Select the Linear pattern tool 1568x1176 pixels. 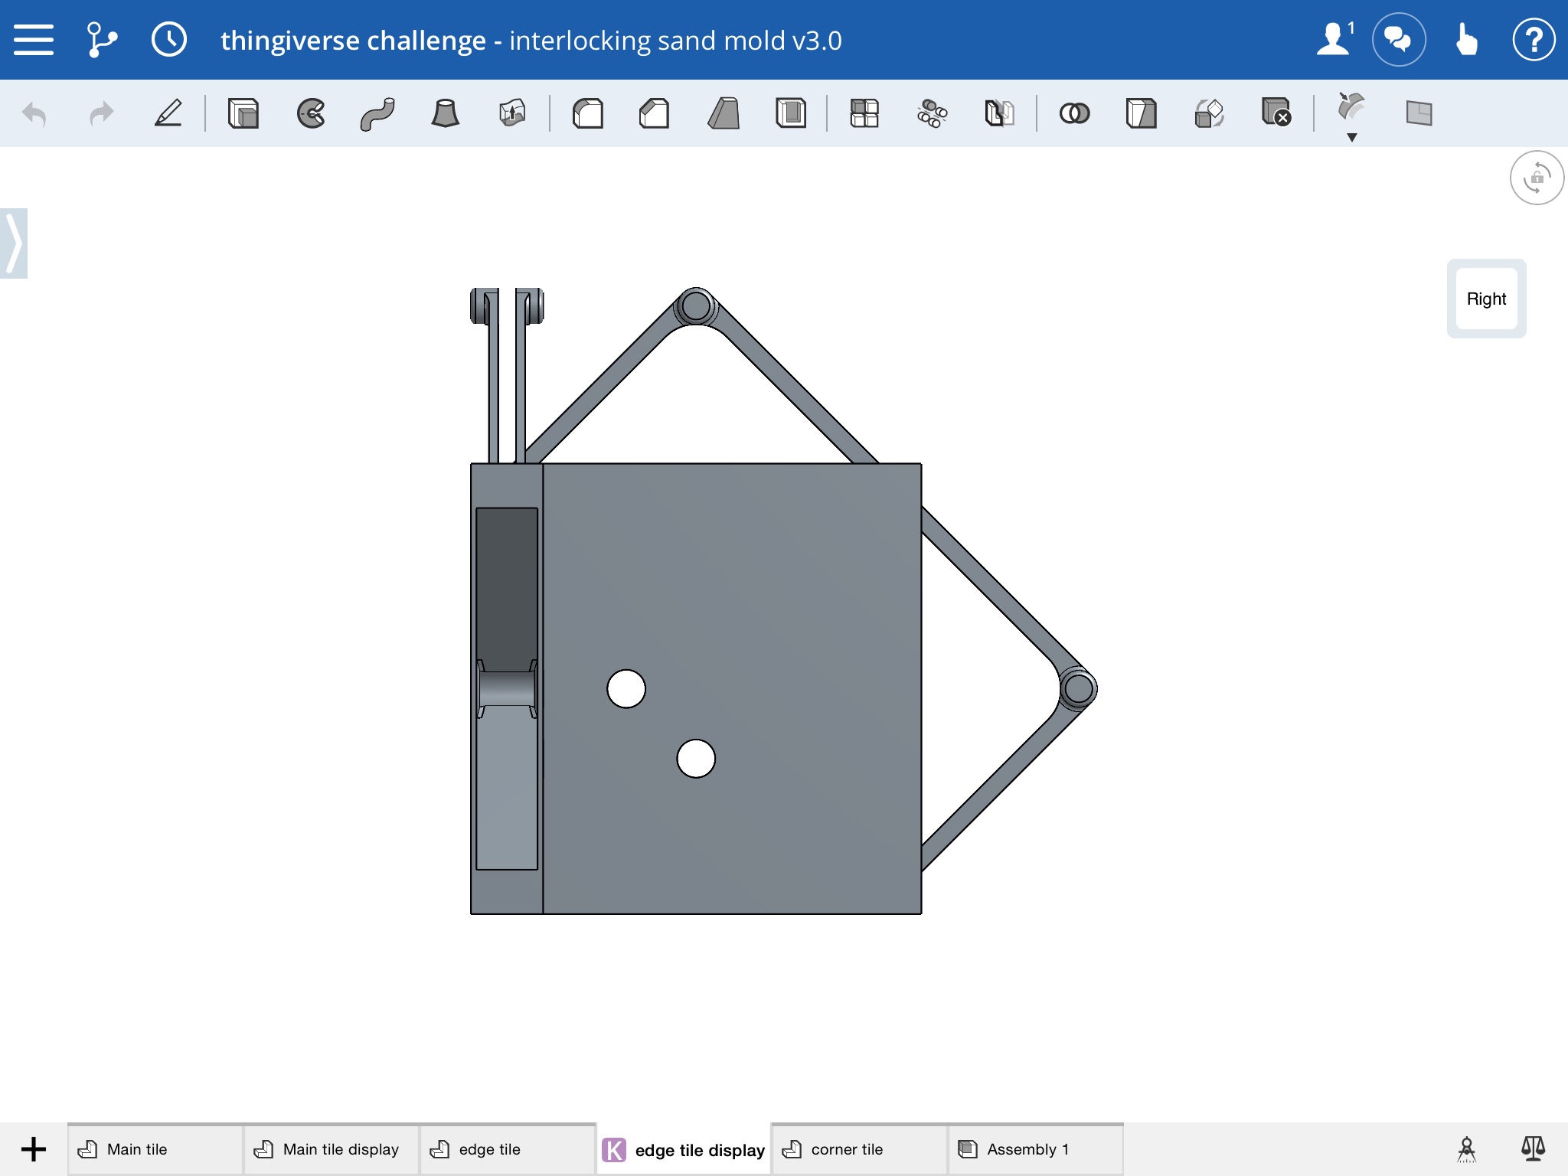[864, 113]
